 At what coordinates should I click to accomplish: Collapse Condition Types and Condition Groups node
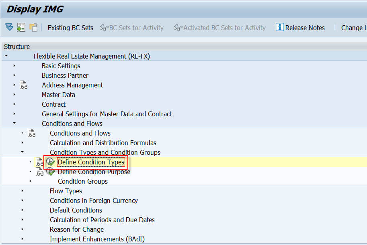22,152
